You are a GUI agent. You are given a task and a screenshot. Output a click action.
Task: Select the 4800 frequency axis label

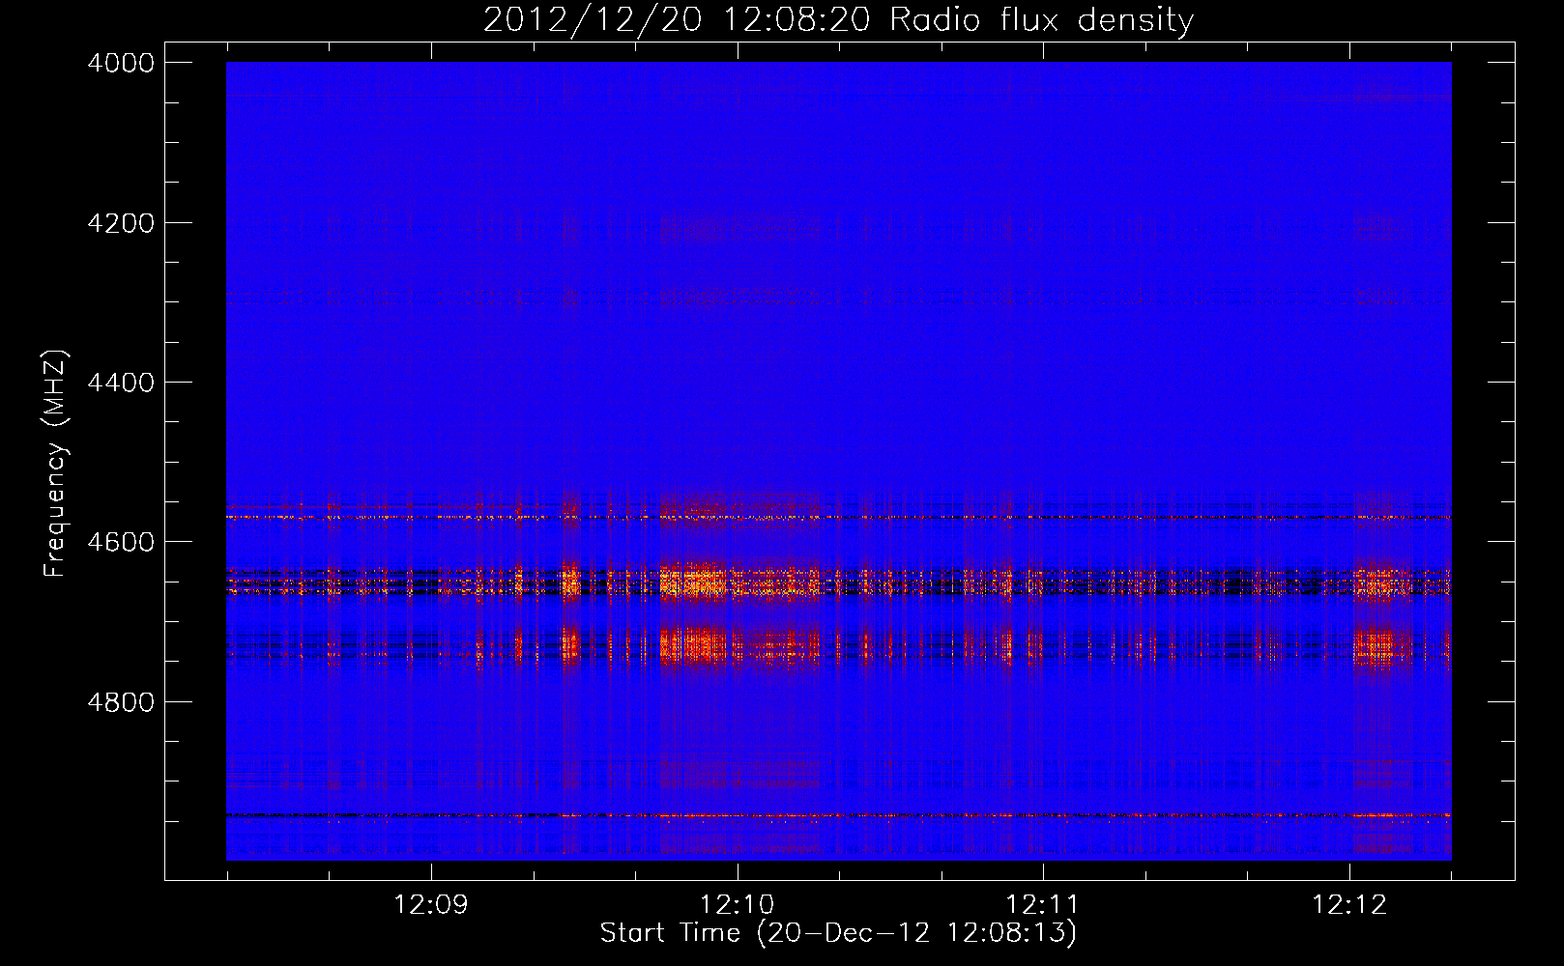[121, 702]
